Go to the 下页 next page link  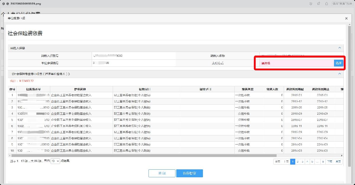point(330,162)
